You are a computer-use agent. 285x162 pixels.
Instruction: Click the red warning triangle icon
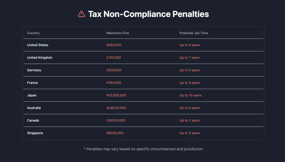pos(82,14)
